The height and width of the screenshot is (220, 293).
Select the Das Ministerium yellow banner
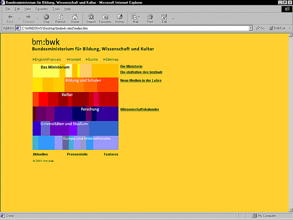76,71
